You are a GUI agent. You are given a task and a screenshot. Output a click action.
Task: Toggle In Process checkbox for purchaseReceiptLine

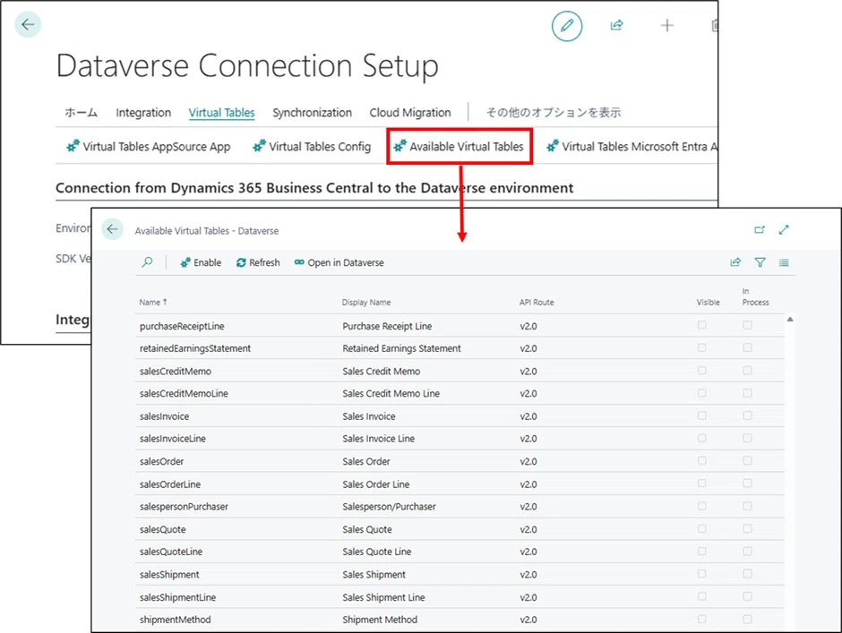(747, 325)
